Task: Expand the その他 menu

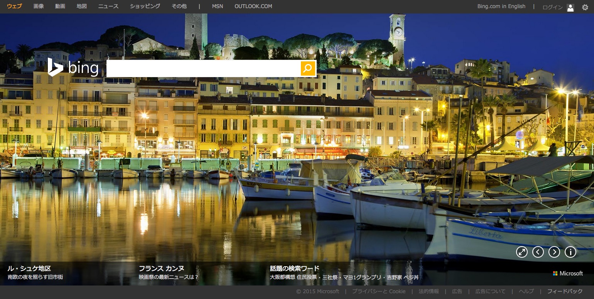Action: (x=179, y=7)
